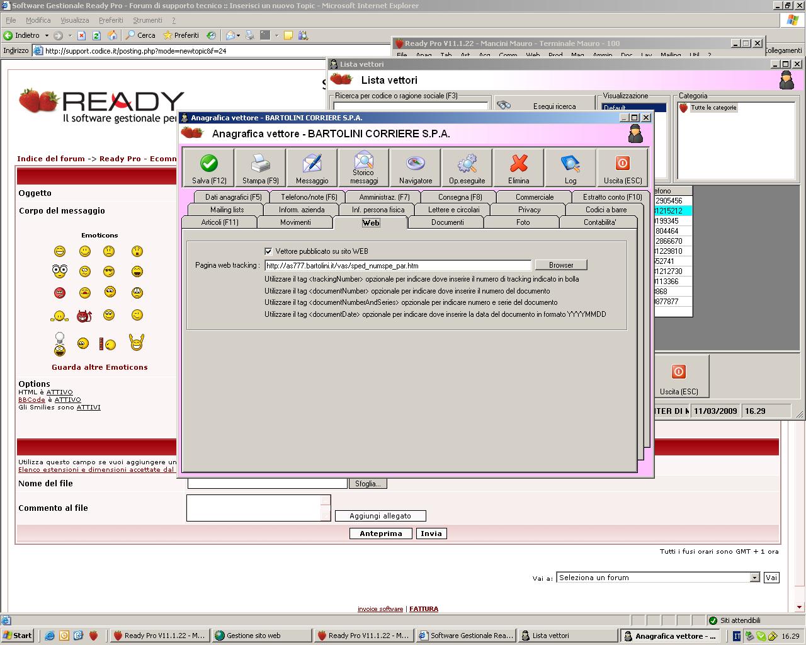Follow the 'invoice software' link
The height and width of the screenshot is (645, 806).
[x=380, y=609]
